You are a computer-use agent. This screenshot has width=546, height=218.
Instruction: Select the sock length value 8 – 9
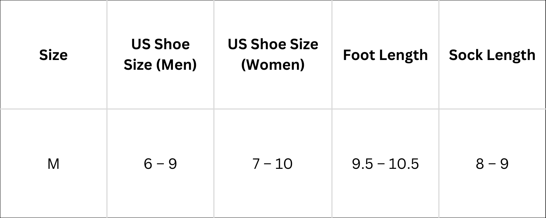tap(492, 164)
